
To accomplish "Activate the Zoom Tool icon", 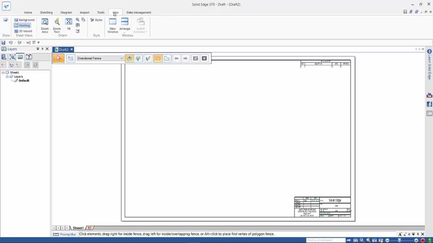I will (57, 25).
